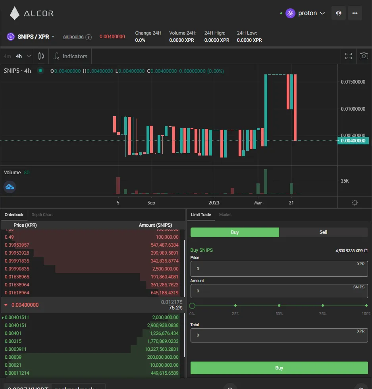Click the SNIPS · 4h chart legend

[17, 71]
